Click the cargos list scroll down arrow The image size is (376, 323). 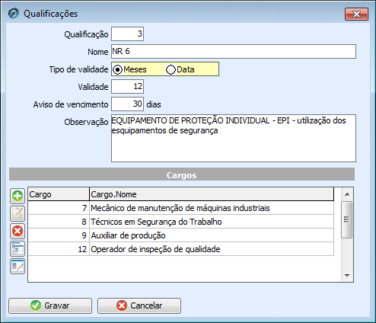click(x=347, y=276)
